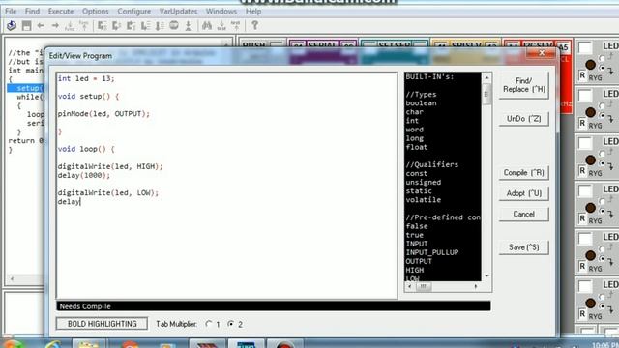Select Tab Multiplier radio option 2
Image resolution: width=619 pixels, height=348 pixels.
pos(231,324)
